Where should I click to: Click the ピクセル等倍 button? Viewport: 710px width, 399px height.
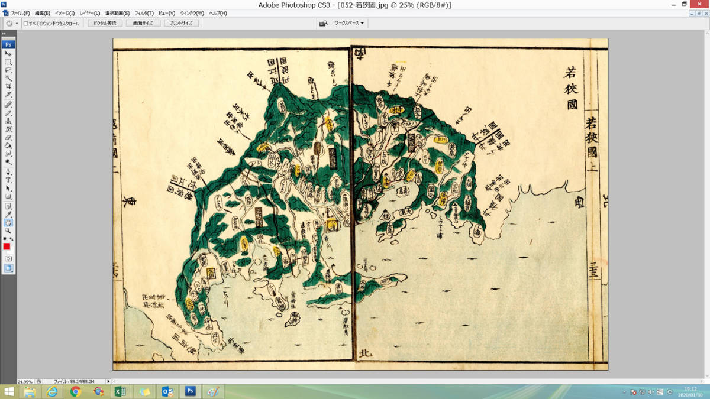coord(105,23)
